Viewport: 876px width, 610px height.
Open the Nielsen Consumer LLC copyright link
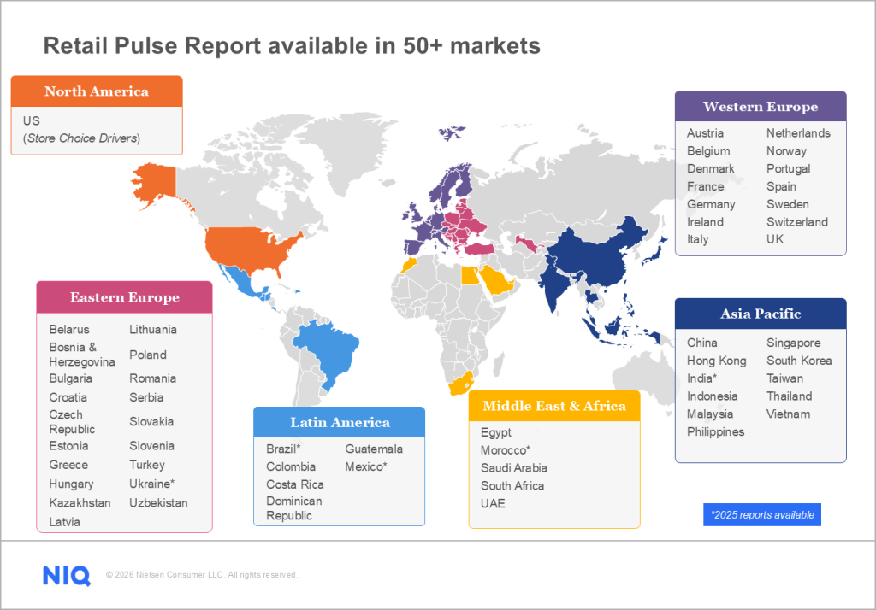(201, 575)
